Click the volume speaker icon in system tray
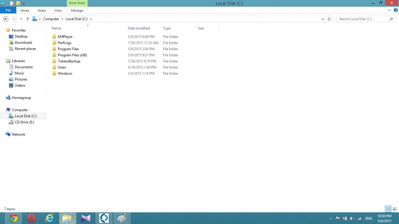Screen dimensions: 399x224 352,218
